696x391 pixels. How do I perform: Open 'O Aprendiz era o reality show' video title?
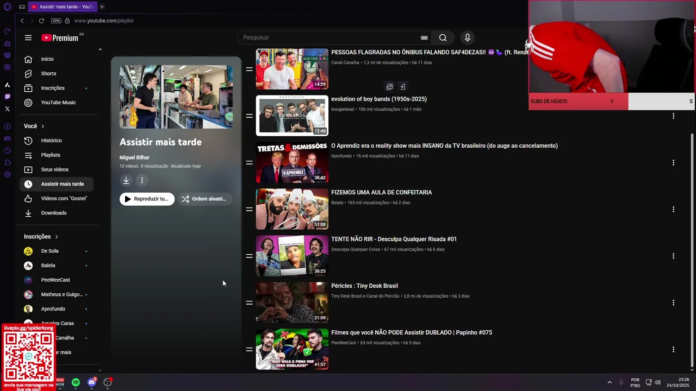pos(444,146)
